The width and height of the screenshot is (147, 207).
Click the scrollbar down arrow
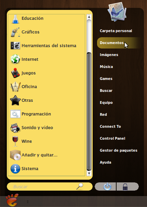point(89,173)
